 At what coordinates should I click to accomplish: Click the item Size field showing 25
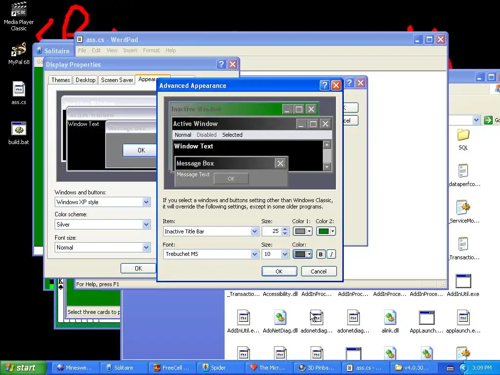[271, 231]
